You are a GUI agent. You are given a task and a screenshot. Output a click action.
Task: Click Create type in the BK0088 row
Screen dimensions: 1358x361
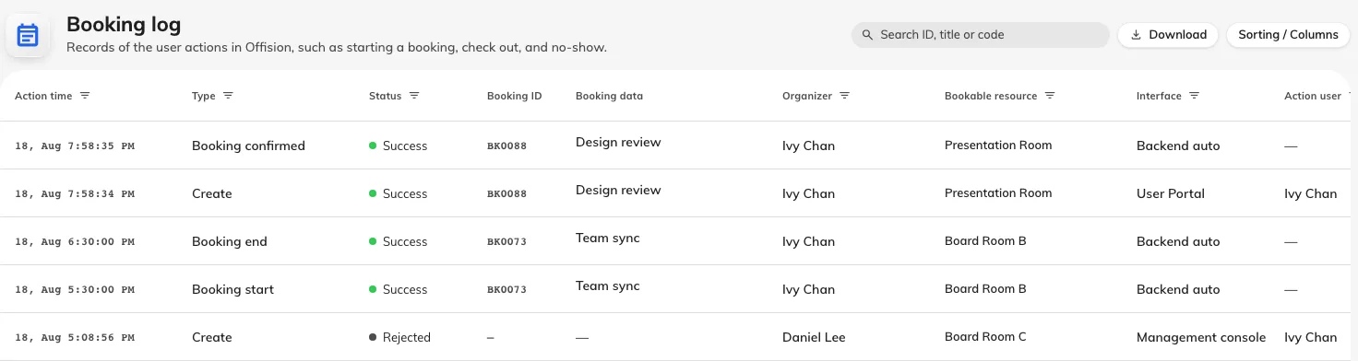click(x=212, y=193)
